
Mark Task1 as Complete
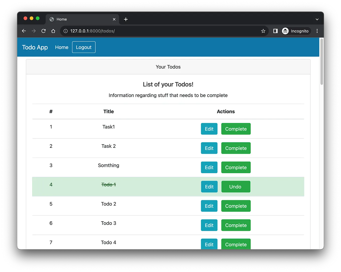[236, 129]
